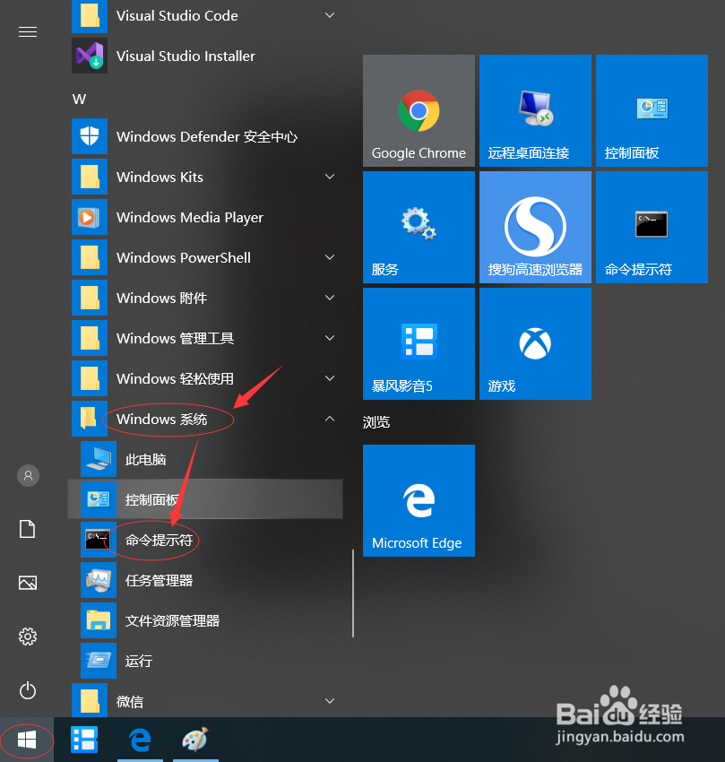
Task: Click the Windows 系统 folder label
Action: [162, 419]
